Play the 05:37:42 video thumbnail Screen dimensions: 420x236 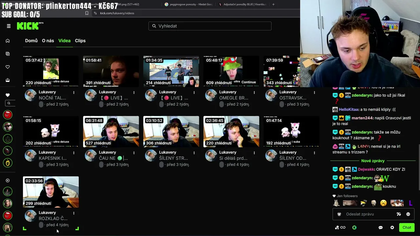[x=51, y=71]
